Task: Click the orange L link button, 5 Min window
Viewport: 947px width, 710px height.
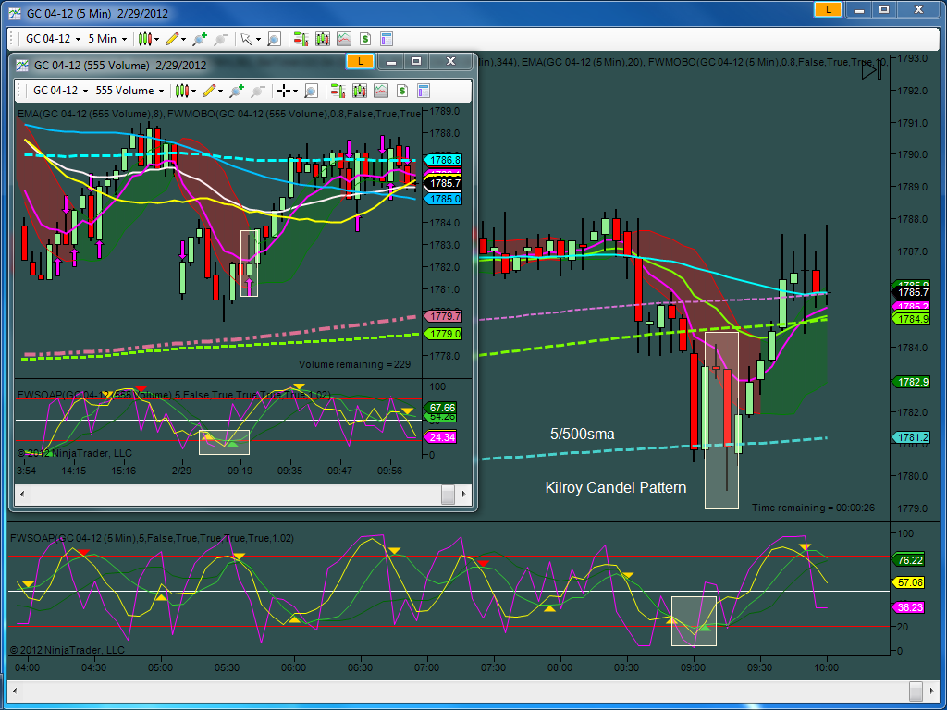Action: 828,9
